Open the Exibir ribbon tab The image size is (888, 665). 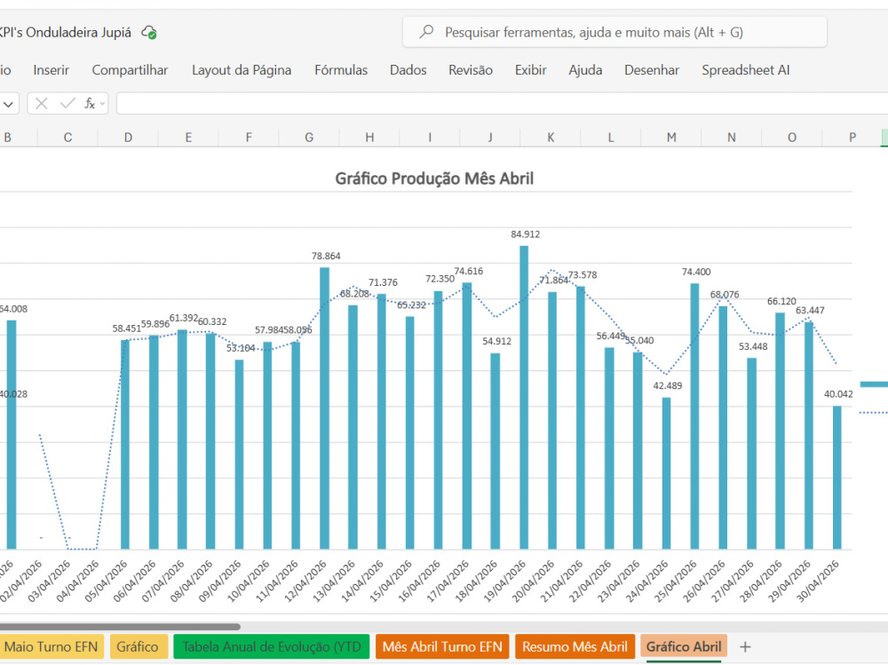point(531,70)
